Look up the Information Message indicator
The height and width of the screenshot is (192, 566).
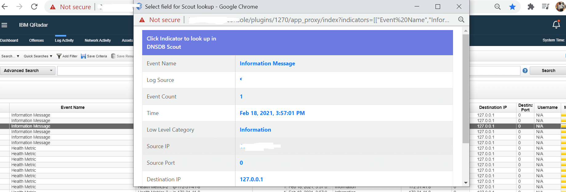click(x=267, y=63)
